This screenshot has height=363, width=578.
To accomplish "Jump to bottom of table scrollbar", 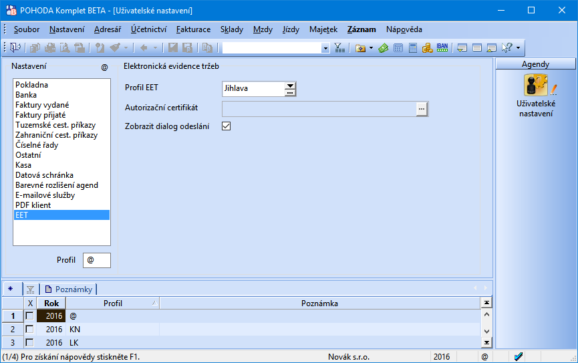I will (x=486, y=343).
